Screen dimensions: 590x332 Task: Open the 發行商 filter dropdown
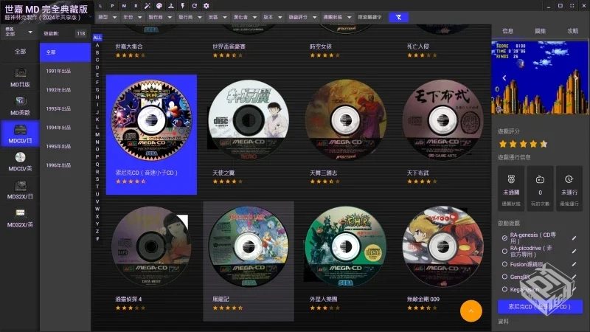(190, 17)
